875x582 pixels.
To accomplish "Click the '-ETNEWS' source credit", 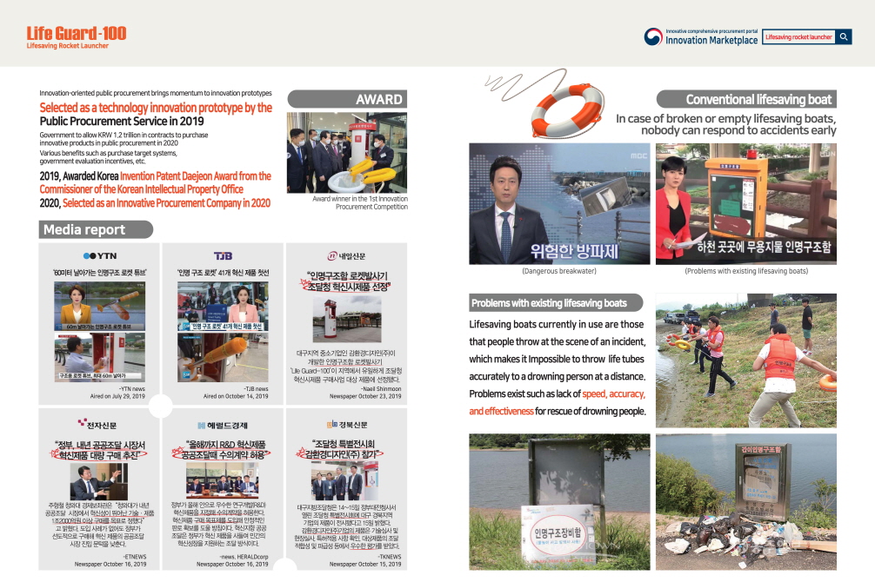I will pos(135,556).
